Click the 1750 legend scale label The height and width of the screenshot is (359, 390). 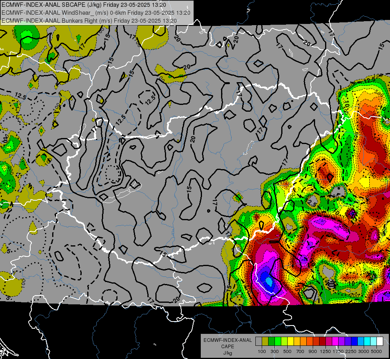(x=338, y=351)
